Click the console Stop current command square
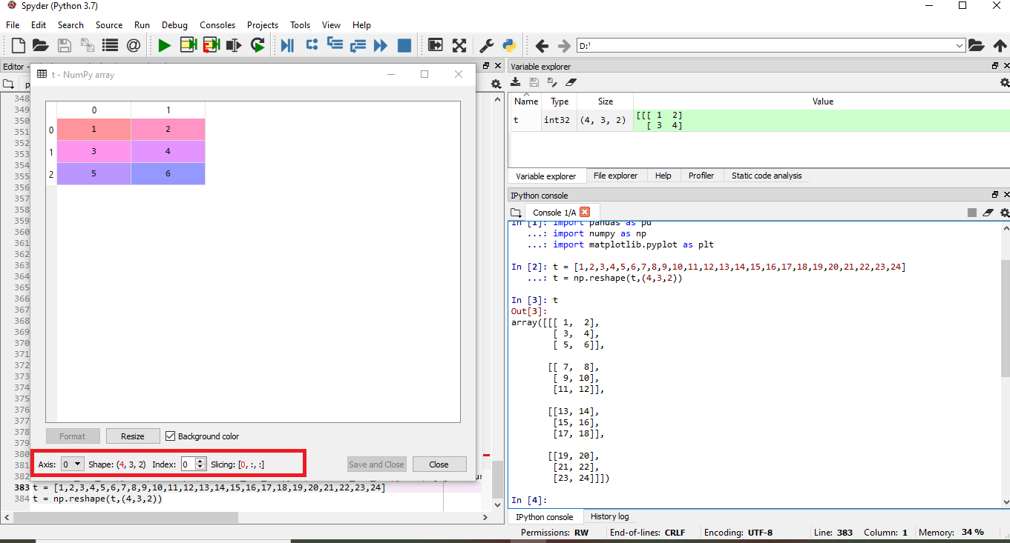The width and height of the screenshot is (1010, 543). click(972, 213)
